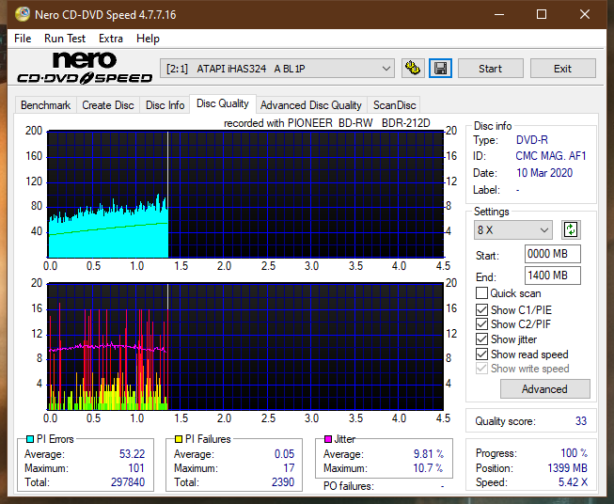Click the PI Errors average 53.22

132,454
